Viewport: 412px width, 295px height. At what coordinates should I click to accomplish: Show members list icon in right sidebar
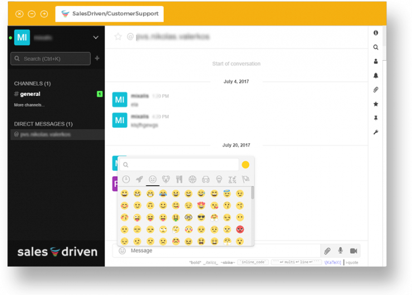pos(376,61)
